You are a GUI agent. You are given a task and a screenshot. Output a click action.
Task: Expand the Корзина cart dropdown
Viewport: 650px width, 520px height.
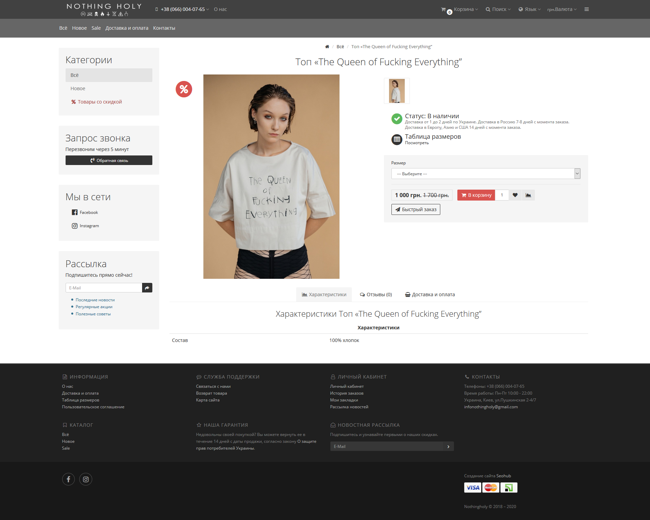coord(459,9)
